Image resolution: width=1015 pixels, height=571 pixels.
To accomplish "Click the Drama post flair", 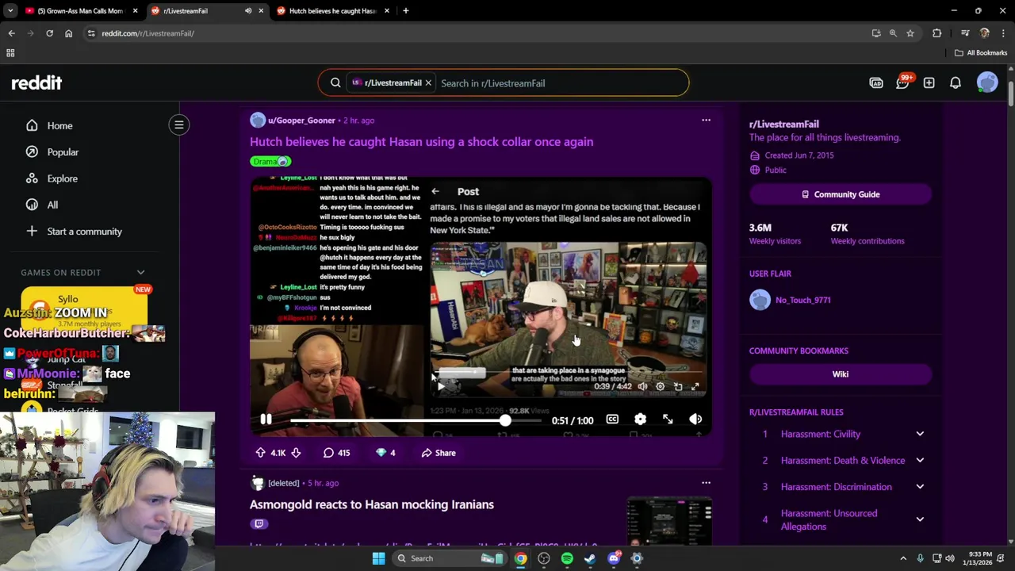I will coord(270,162).
